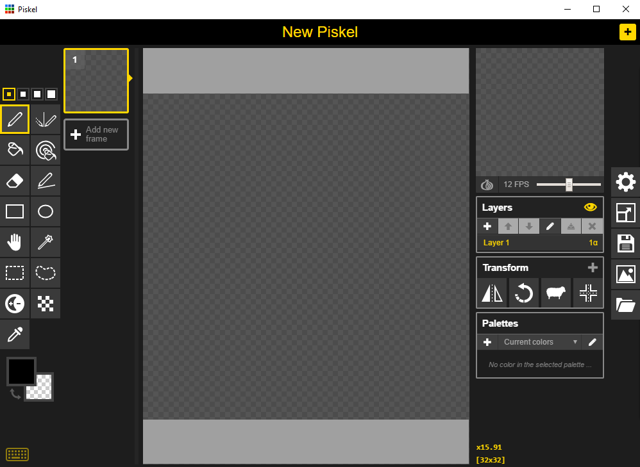This screenshot has width=640, height=467.
Task: Click the x15.91 zoom readout
Action: pyautogui.click(x=489, y=447)
